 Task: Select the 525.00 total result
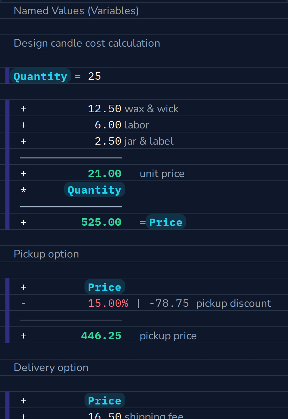(101, 222)
